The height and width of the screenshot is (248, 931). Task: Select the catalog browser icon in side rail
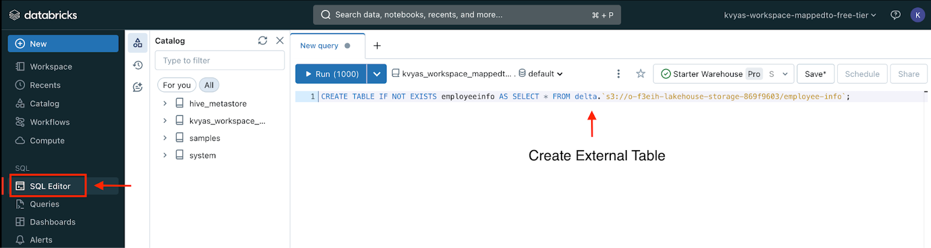click(138, 43)
